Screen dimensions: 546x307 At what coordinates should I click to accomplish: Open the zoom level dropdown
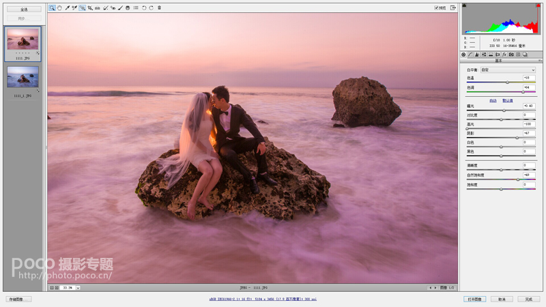click(x=78, y=288)
